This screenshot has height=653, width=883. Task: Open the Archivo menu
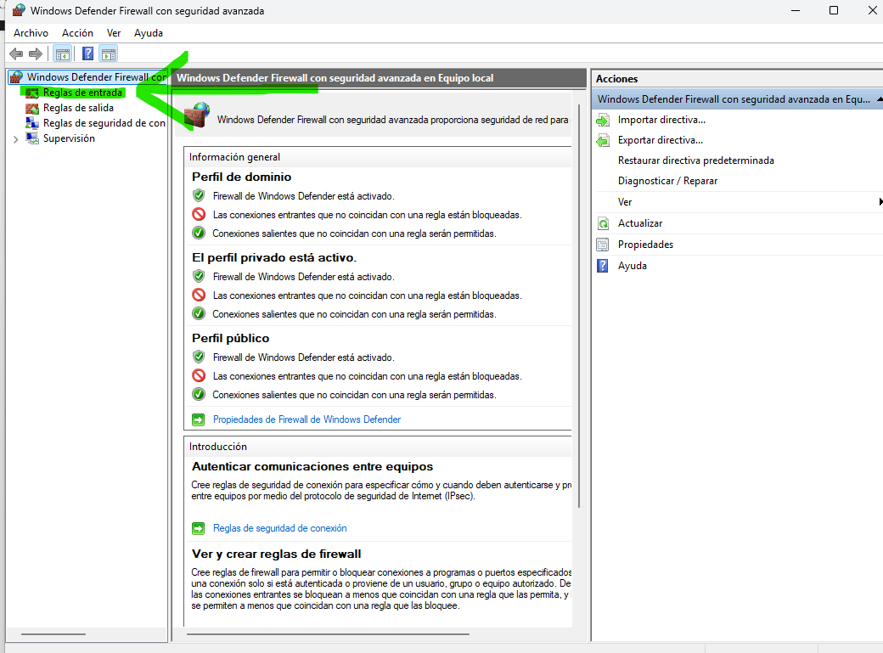pyautogui.click(x=31, y=33)
